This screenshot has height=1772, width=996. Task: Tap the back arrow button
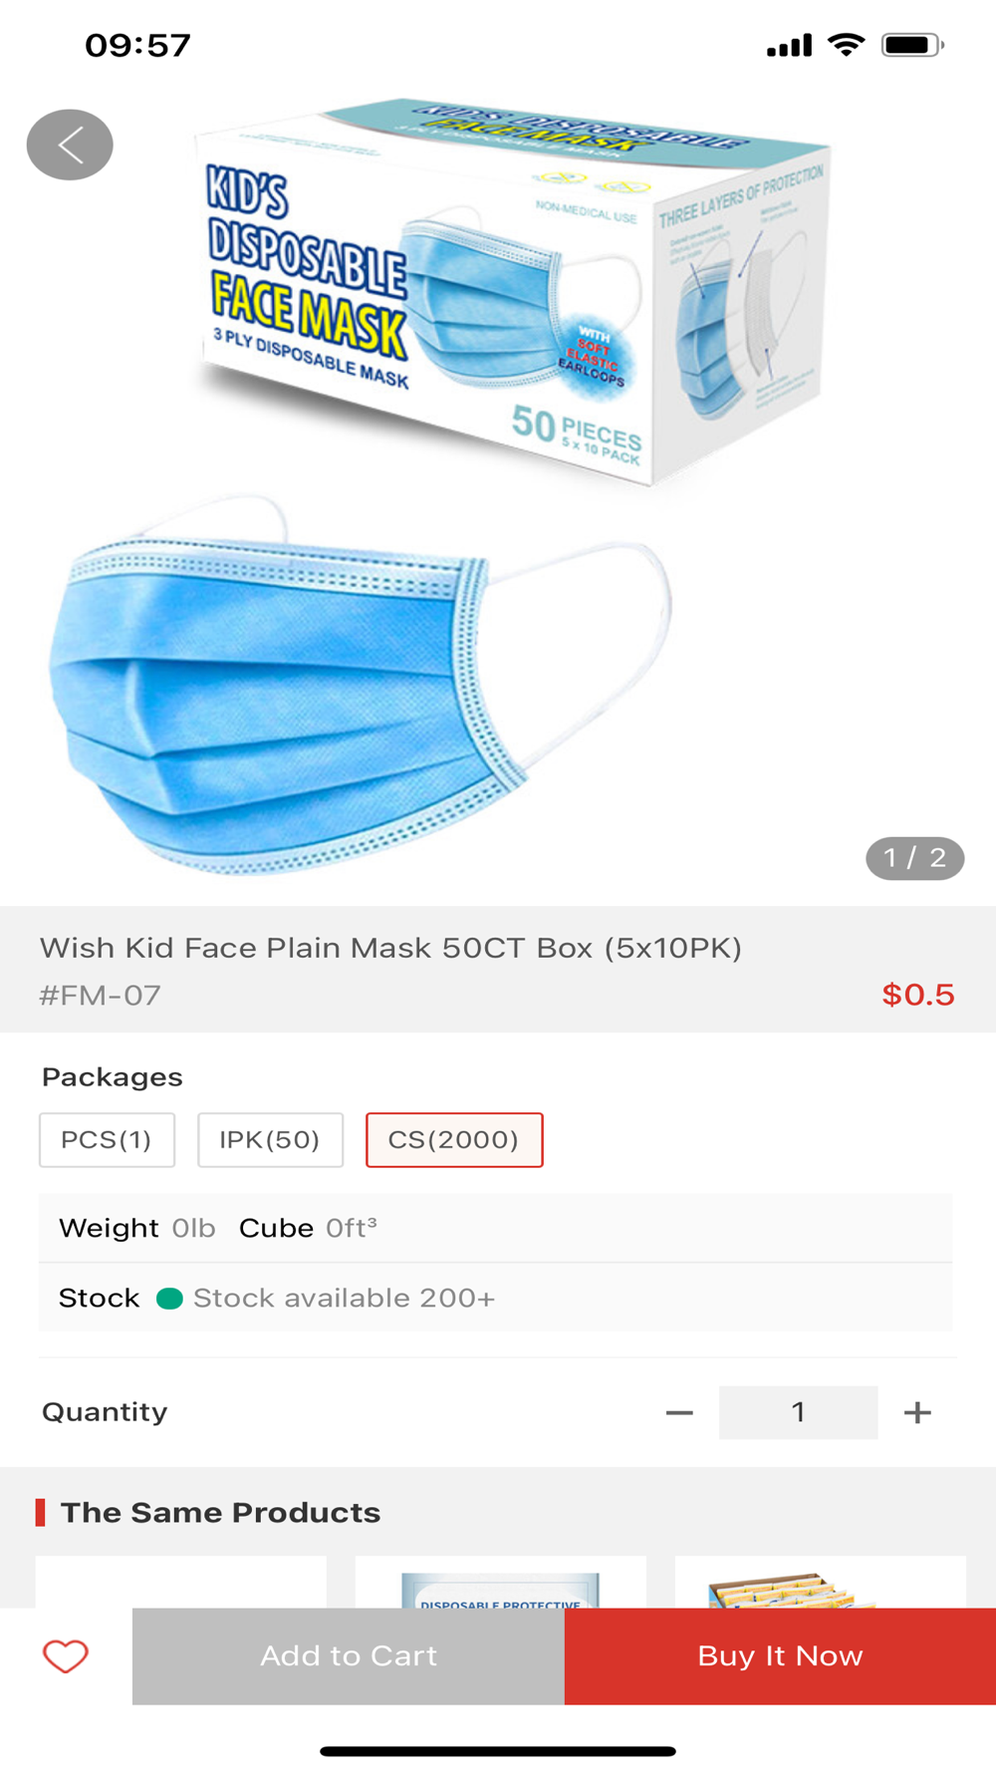[70, 146]
